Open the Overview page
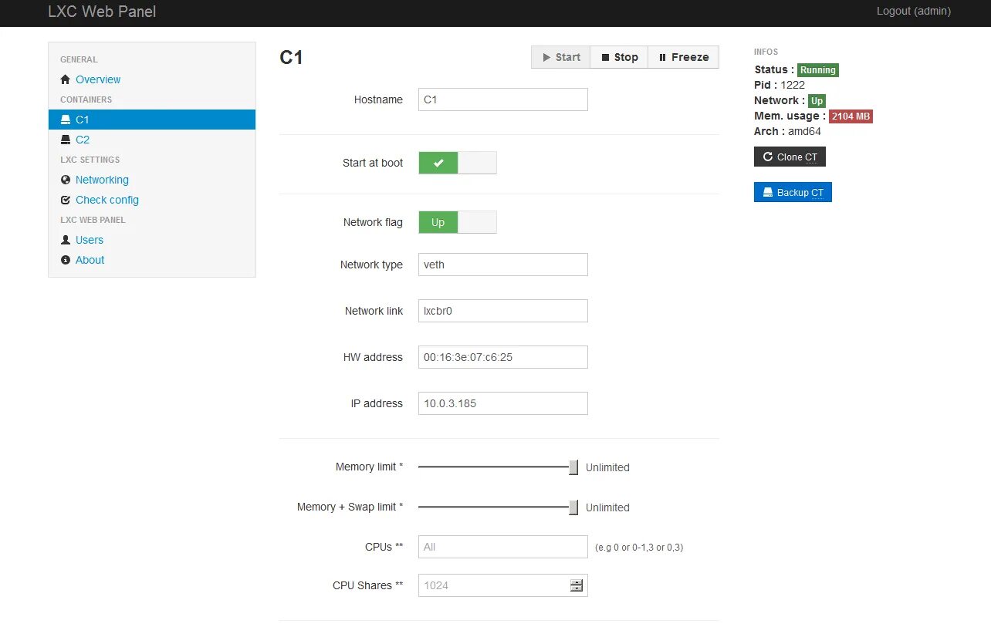Screen dimensions: 991x627 pyautogui.click(x=98, y=79)
